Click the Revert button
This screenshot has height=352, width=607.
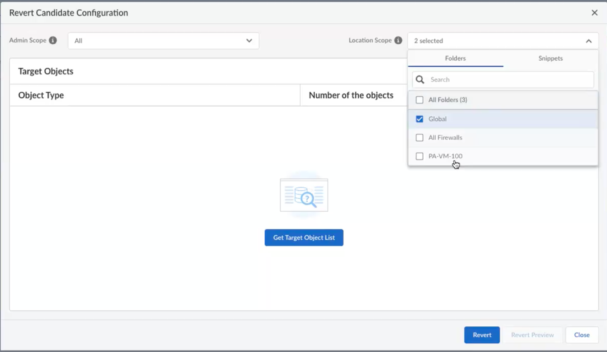pos(482,335)
